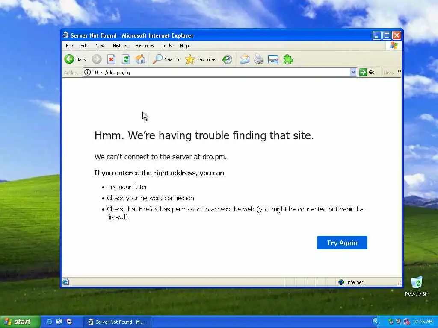The width and height of the screenshot is (438, 328).
Task: Click the heading "Hmm. We're having trouble finding that site."
Action: point(204,135)
